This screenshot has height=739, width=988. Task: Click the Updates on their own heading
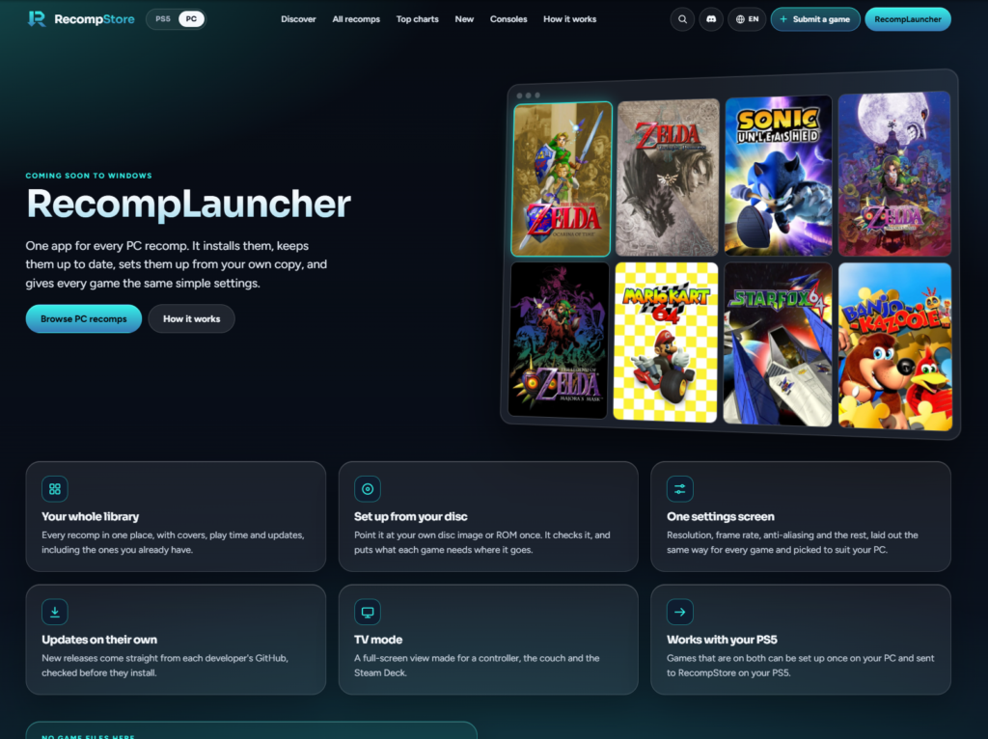(x=99, y=640)
